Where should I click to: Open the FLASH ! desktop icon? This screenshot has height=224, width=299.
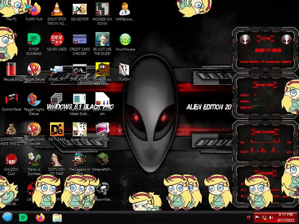click(x=125, y=72)
